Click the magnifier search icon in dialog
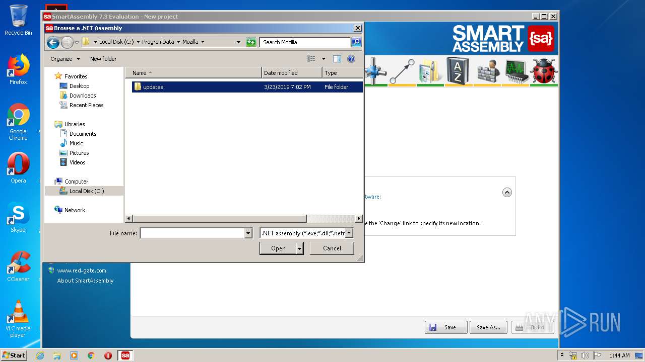 356,42
